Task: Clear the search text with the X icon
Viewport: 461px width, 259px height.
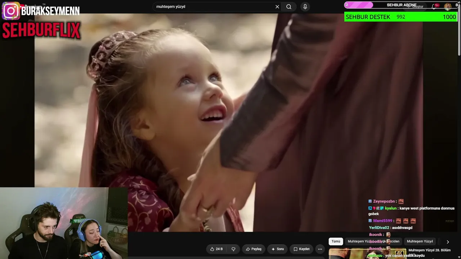Action: click(x=277, y=6)
